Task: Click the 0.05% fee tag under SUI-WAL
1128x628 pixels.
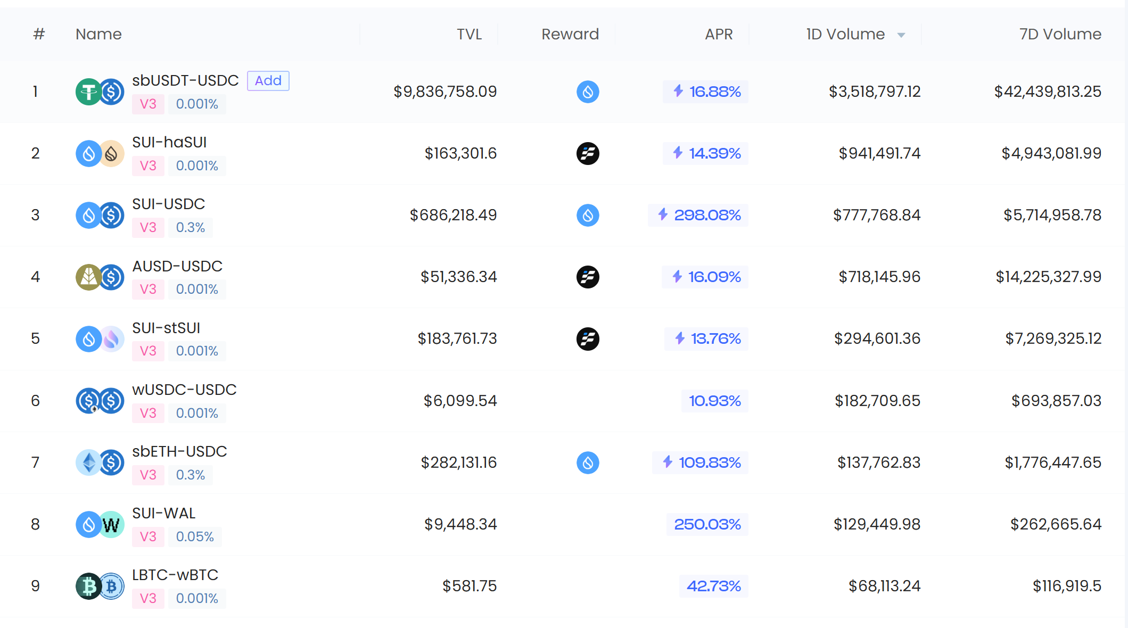Action: coord(195,536)
